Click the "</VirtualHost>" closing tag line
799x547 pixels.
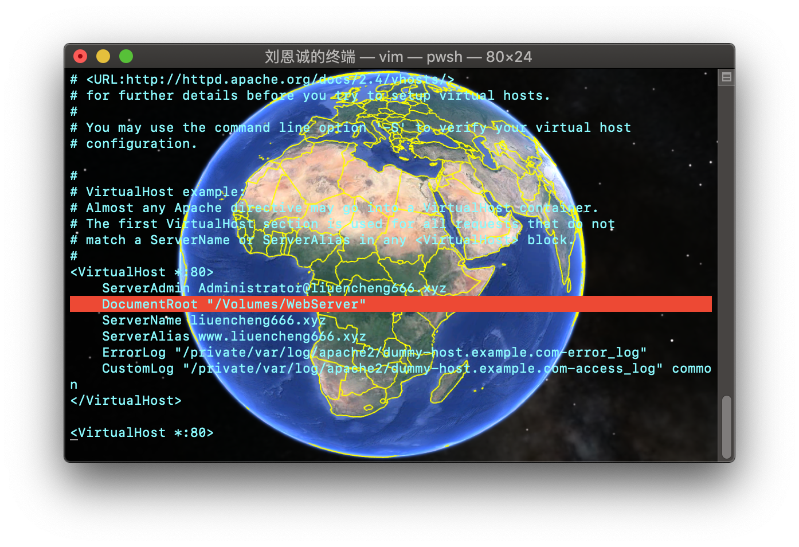tap(126, 401)
